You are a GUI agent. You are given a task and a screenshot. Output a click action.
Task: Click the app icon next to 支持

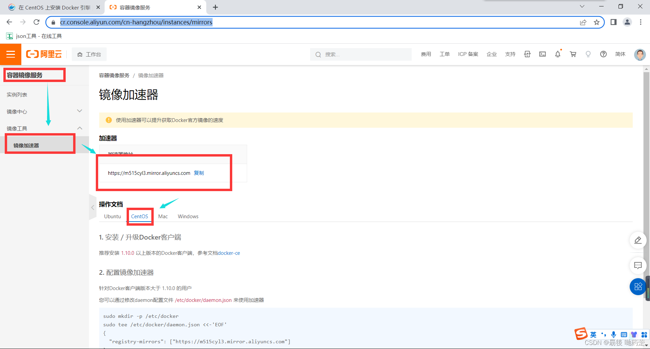527,54
